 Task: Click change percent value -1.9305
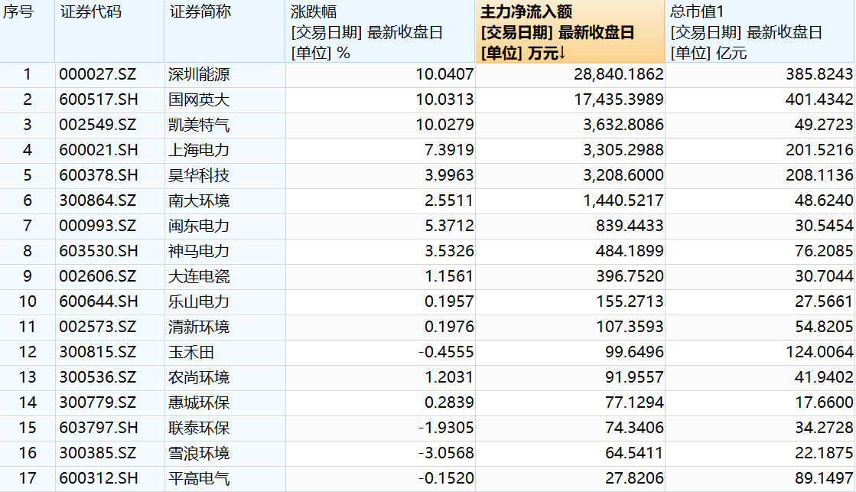point(446,428)
